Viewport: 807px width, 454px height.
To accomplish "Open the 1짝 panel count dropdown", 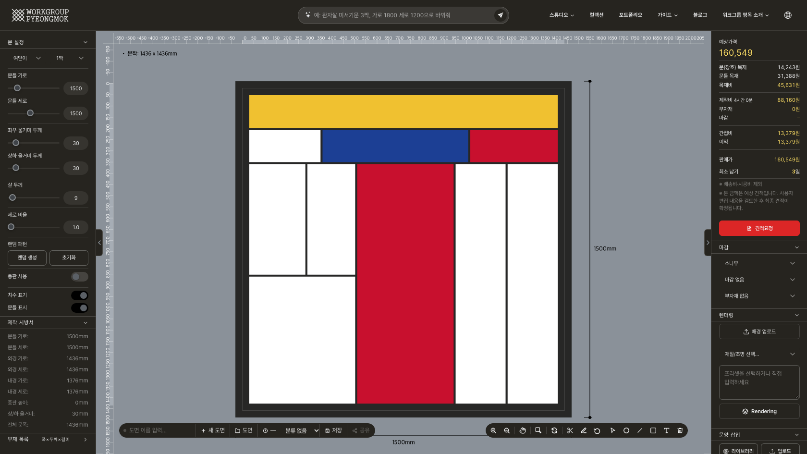I will [x=70, y=58].
